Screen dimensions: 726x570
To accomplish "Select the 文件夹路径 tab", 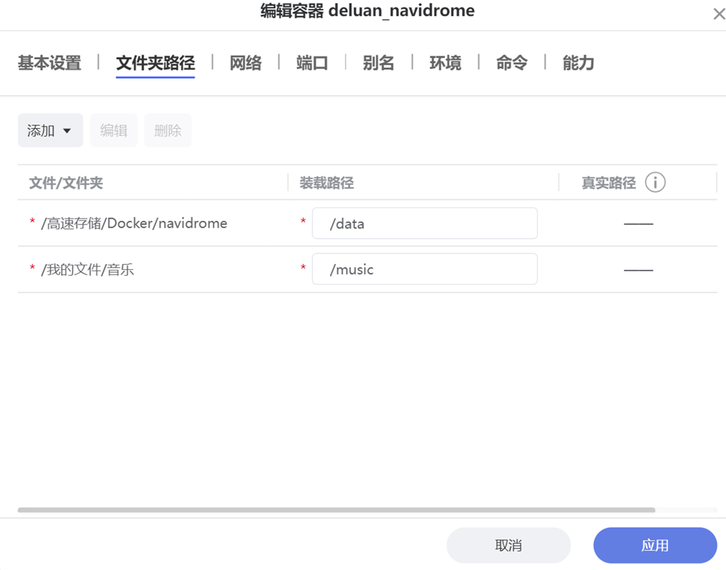I will pyautogui.click(x=155, y=63).
